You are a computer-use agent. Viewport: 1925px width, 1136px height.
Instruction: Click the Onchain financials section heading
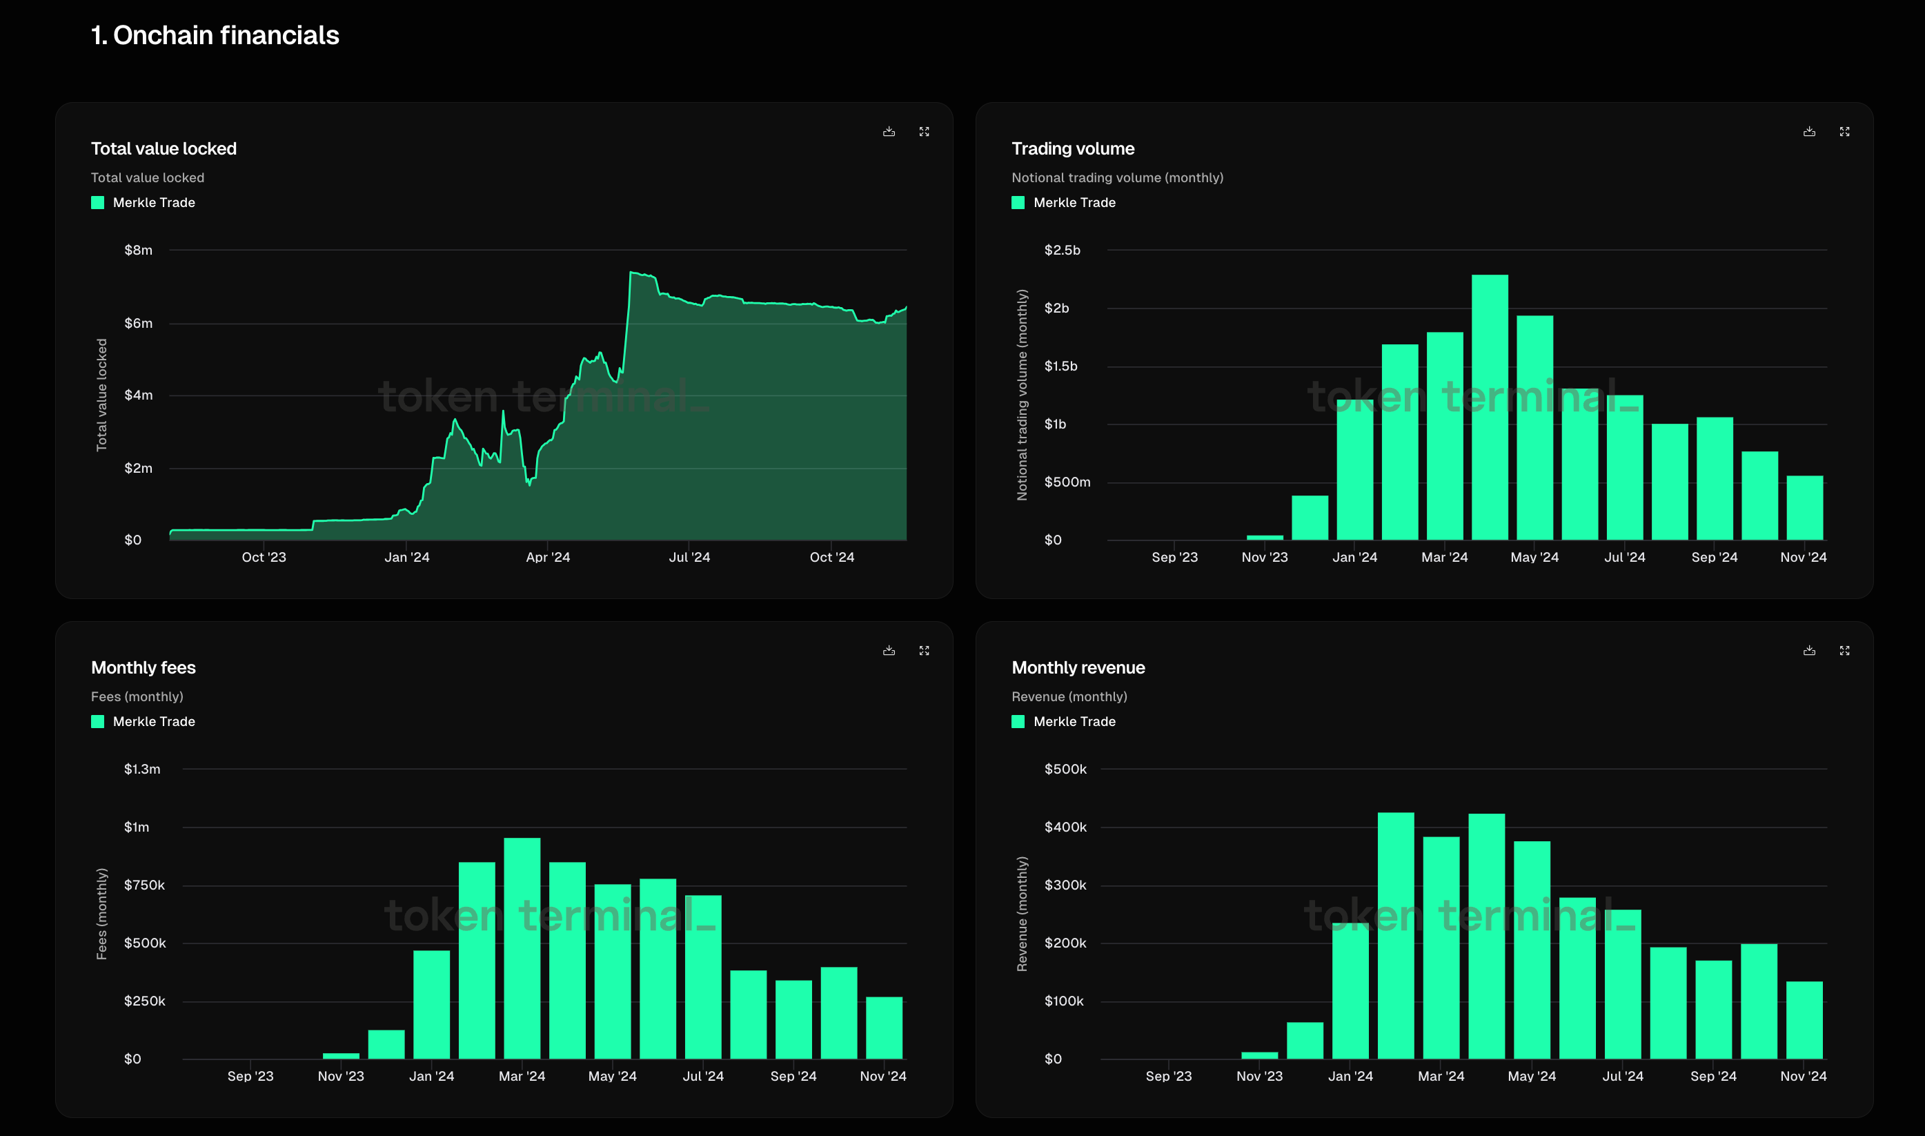pos(215,35)
